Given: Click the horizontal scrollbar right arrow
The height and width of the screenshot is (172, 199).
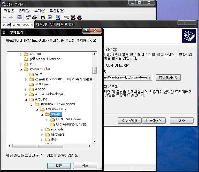Looking at the screenshot, I should (x=90, y=146).
